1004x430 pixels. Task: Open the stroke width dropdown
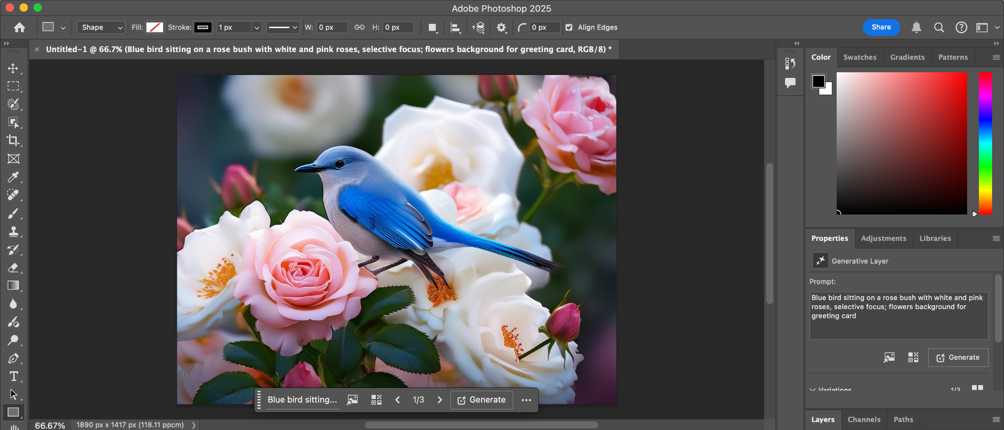257,28
